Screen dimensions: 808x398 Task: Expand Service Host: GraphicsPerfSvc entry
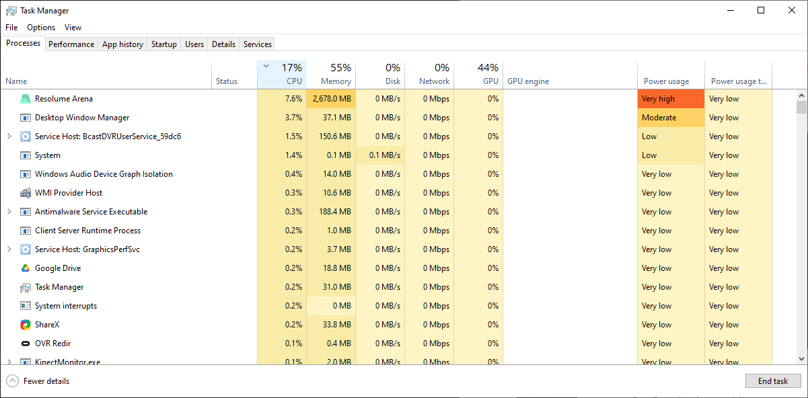pyautogui.click(x=9, y=249)
